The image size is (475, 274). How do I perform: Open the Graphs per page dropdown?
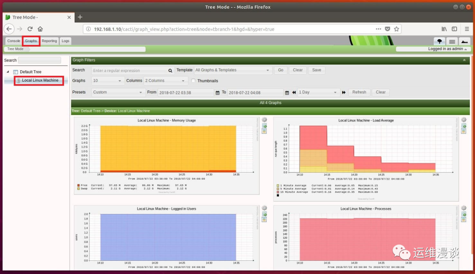[x=107, y=81]
